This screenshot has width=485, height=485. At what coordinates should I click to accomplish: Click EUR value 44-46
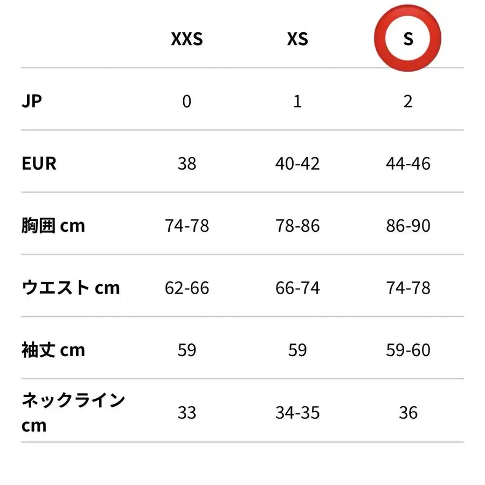point(408,163)
